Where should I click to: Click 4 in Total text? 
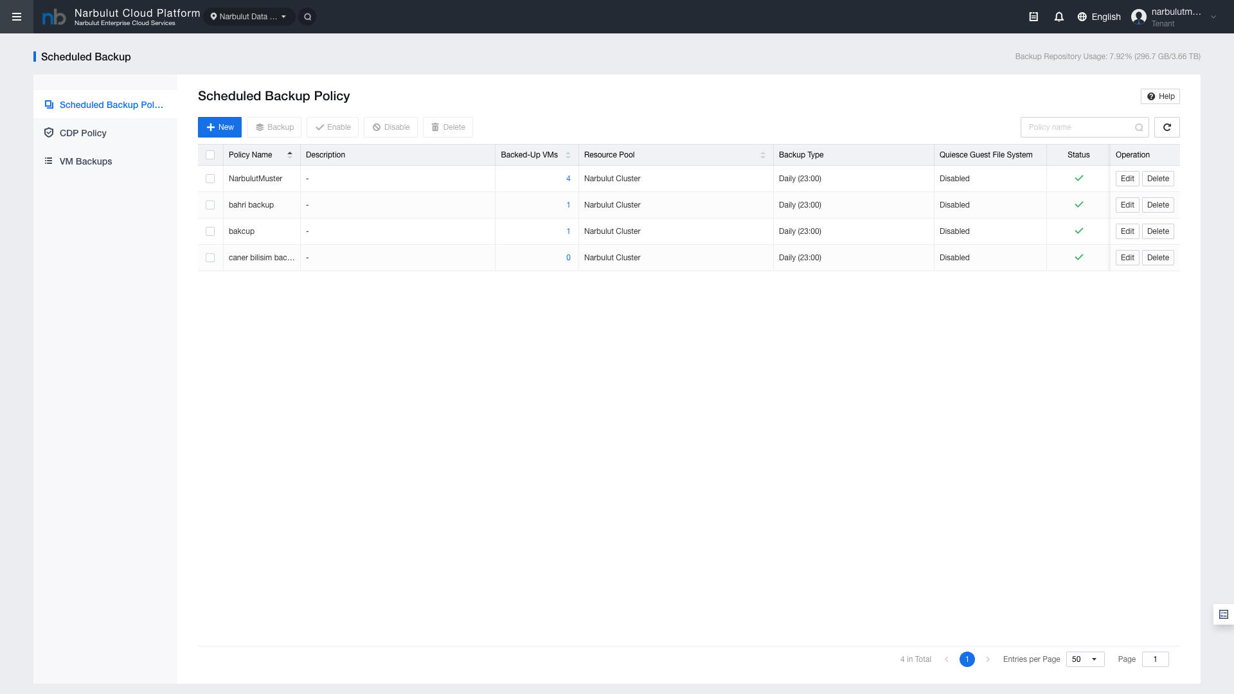(x=916, y=659)
